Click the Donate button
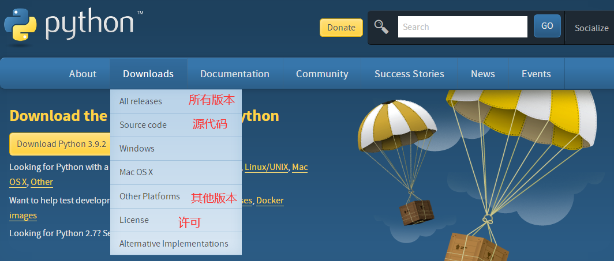The image size is (614, 261). (341, 27)
